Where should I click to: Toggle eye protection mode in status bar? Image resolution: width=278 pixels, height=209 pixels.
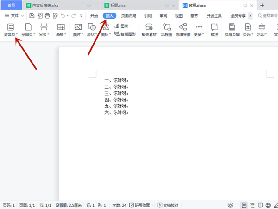pos(230,205)
